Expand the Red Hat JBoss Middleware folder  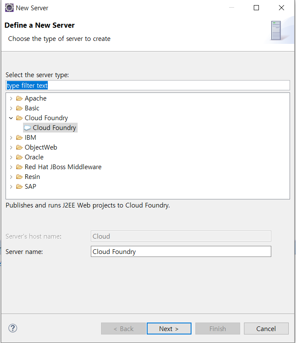[11, 167]
